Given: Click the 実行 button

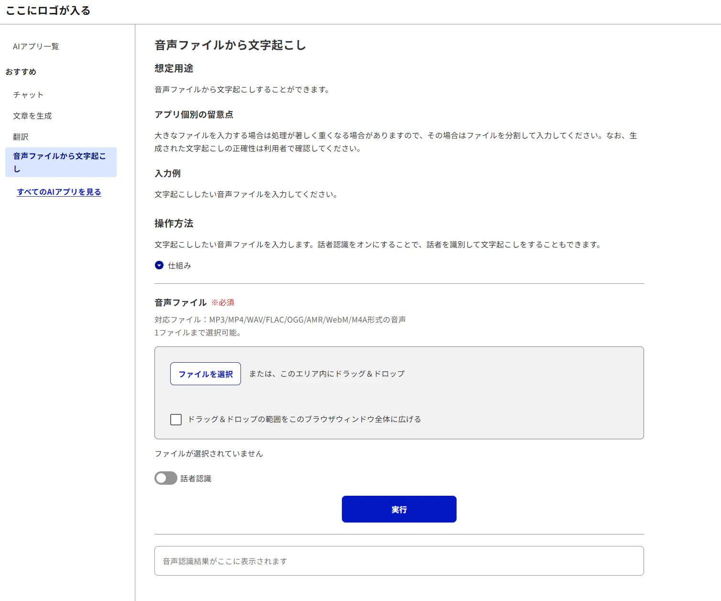Looking at the screenshot, I should click(399, 509).
